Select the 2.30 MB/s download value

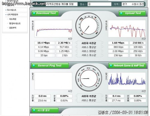click(64, 43)
